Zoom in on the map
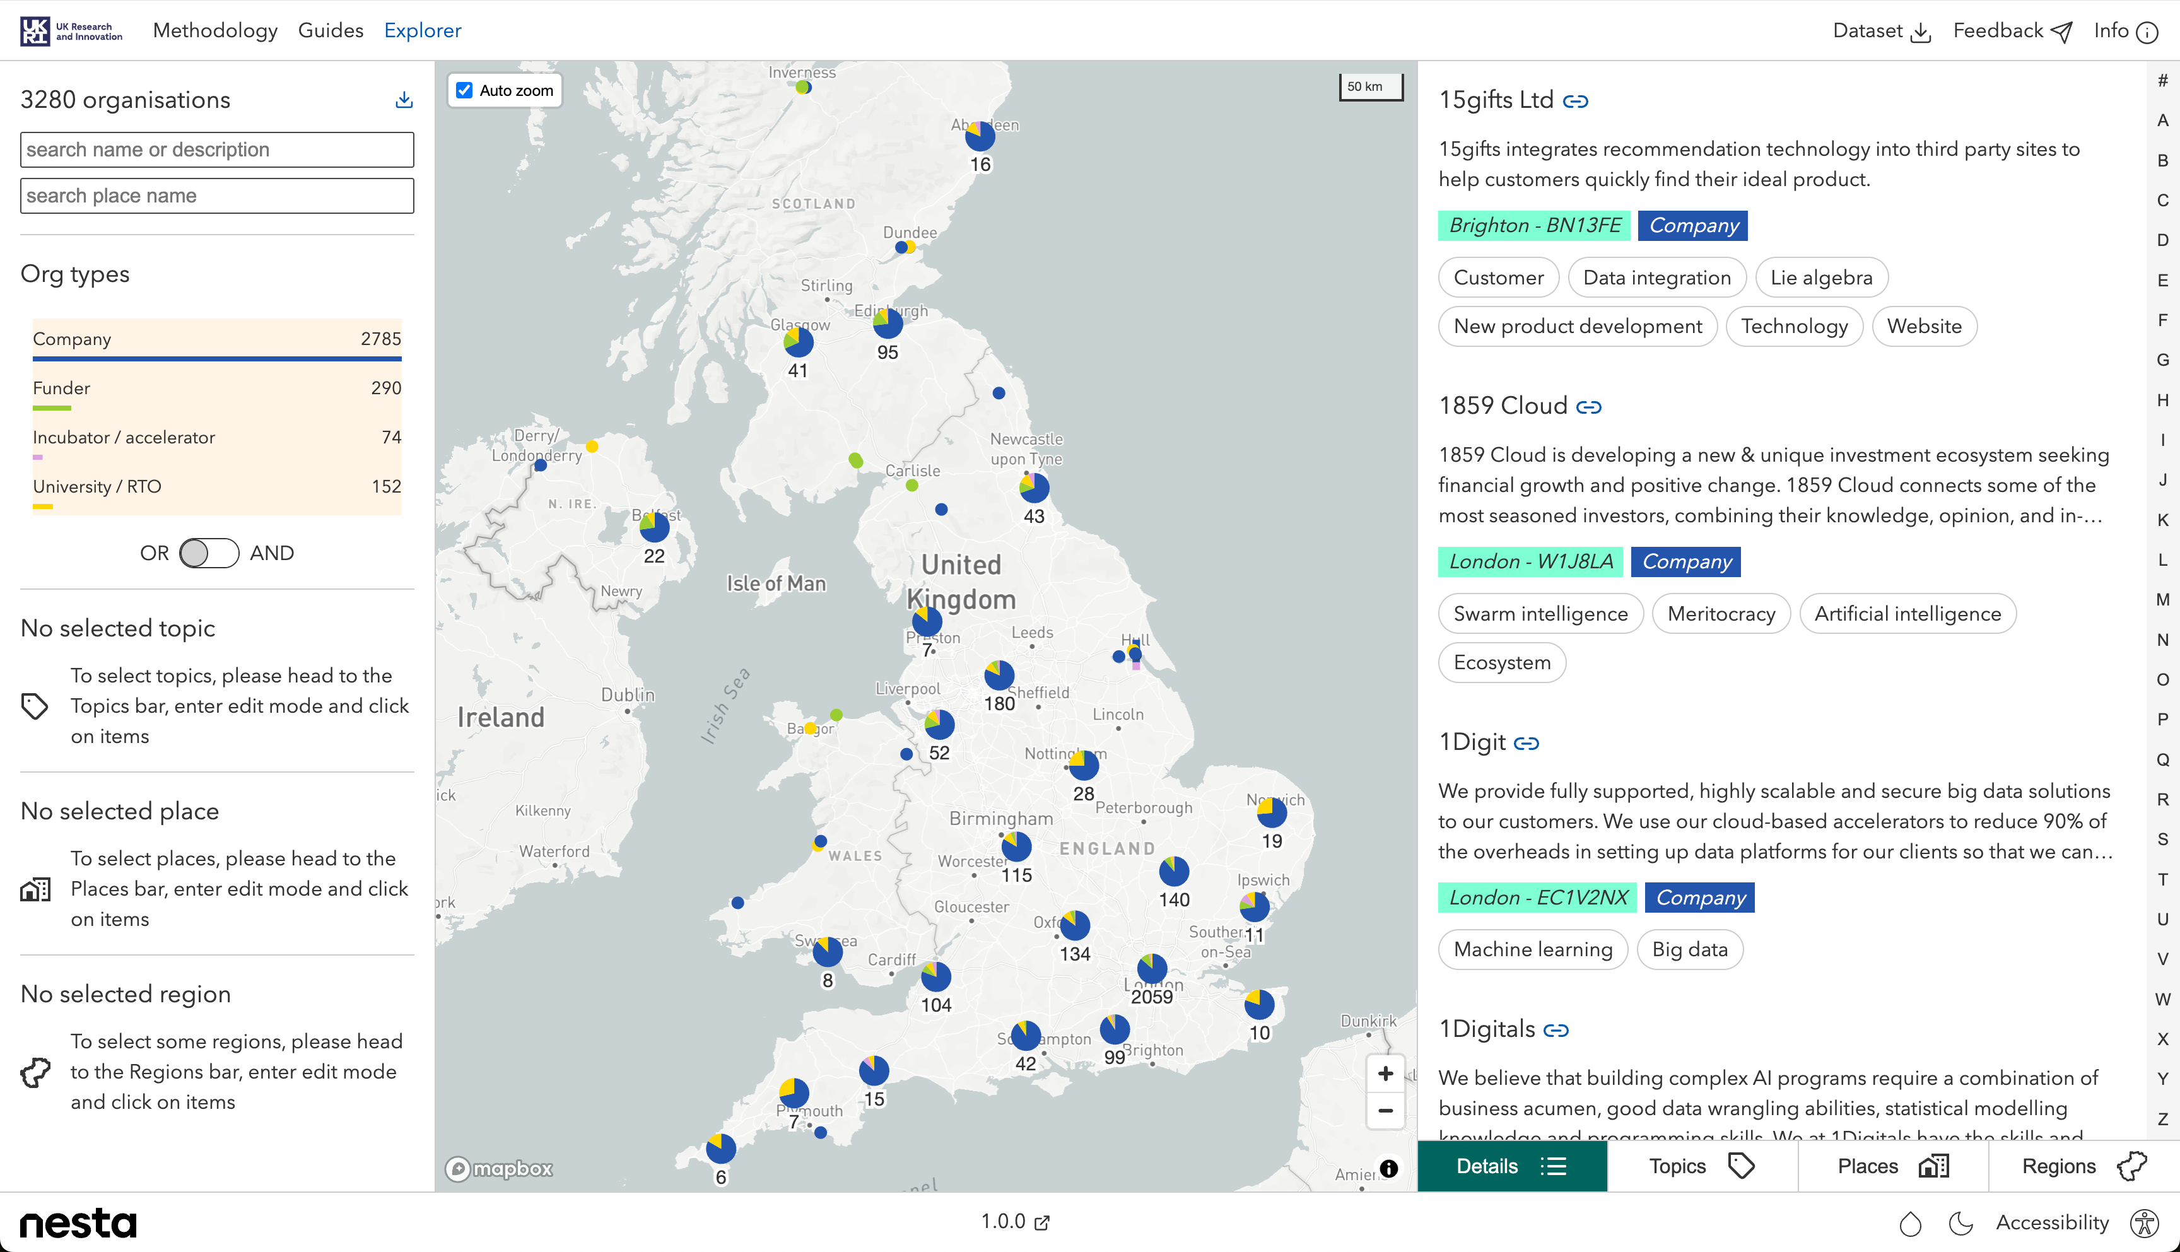2180x1252 pixels. [1385, 1073]
